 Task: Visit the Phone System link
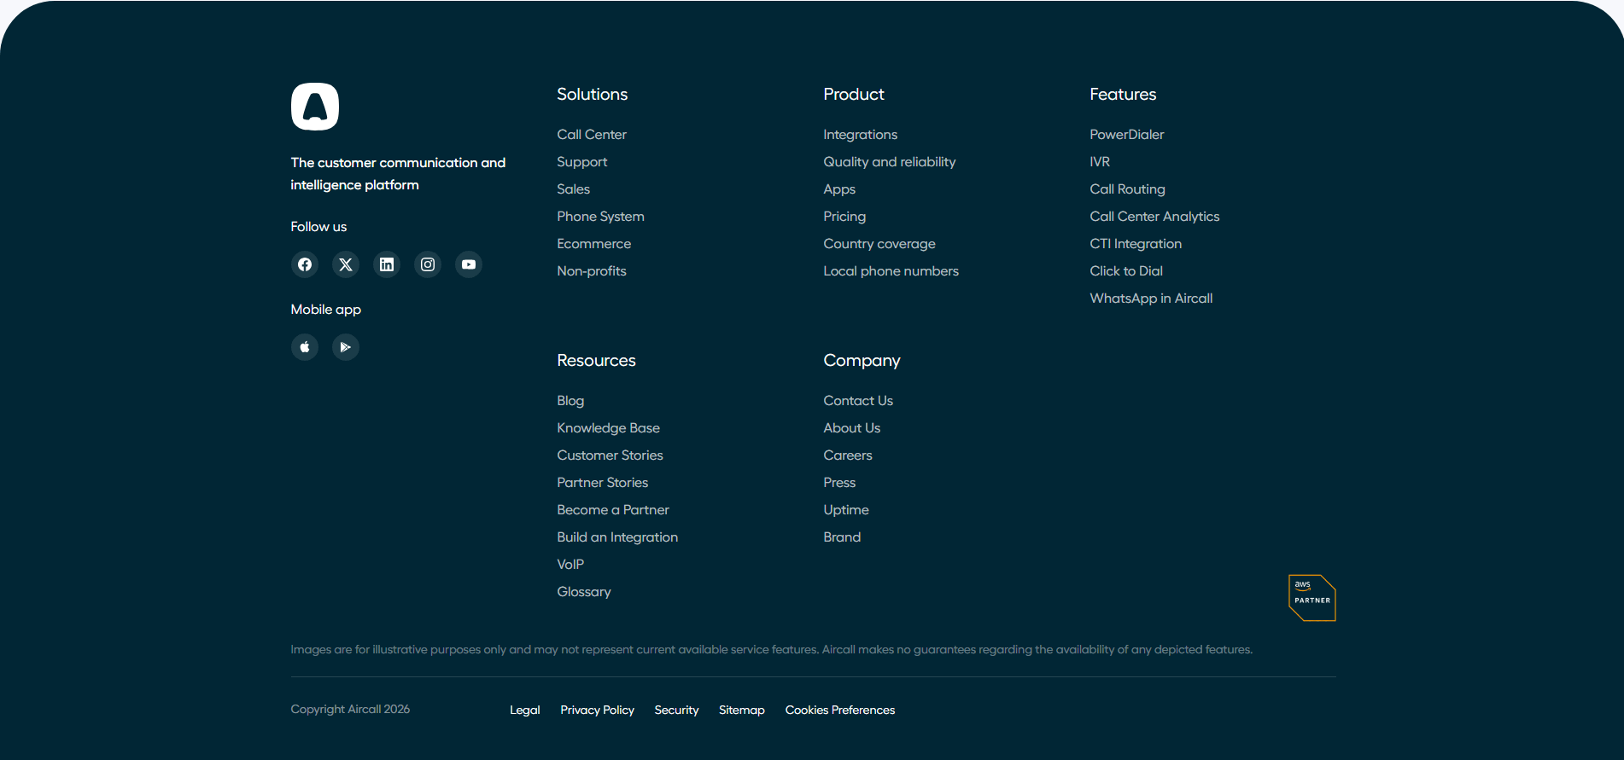click(x=601, y=217)
